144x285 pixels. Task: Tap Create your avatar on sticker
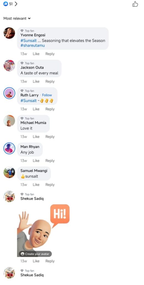[x=35, y=254]
